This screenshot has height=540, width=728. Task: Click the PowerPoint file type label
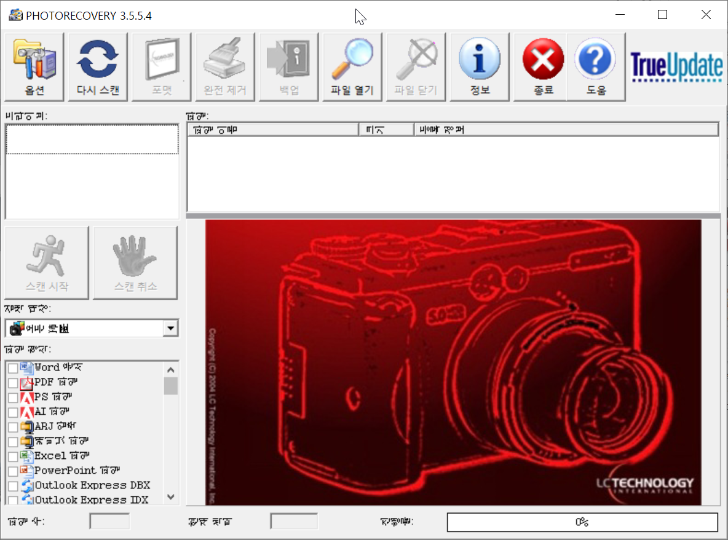77,471
